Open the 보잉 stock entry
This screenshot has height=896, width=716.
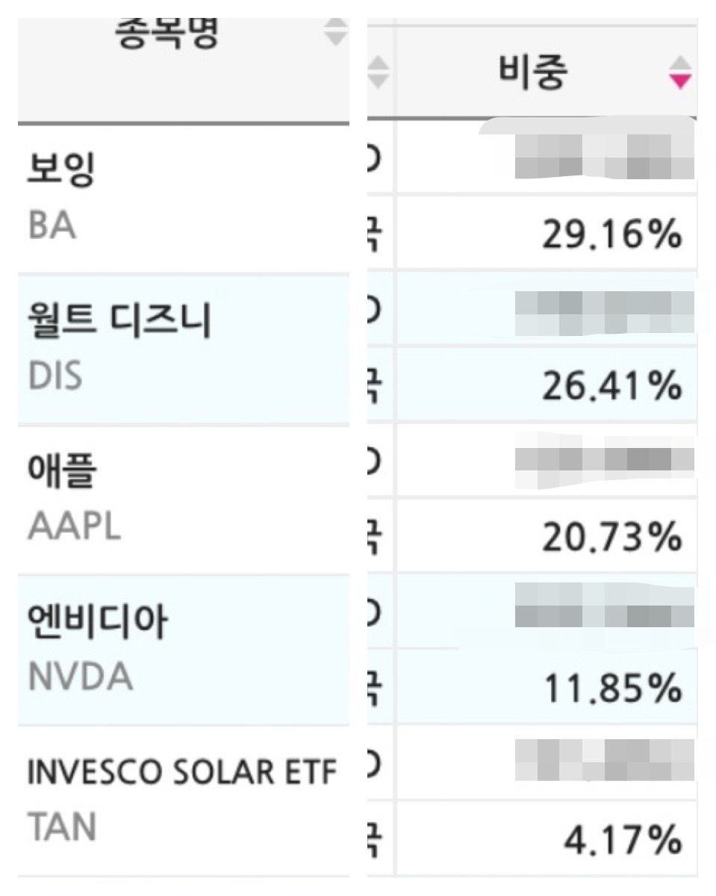click(x=62, y=171)
